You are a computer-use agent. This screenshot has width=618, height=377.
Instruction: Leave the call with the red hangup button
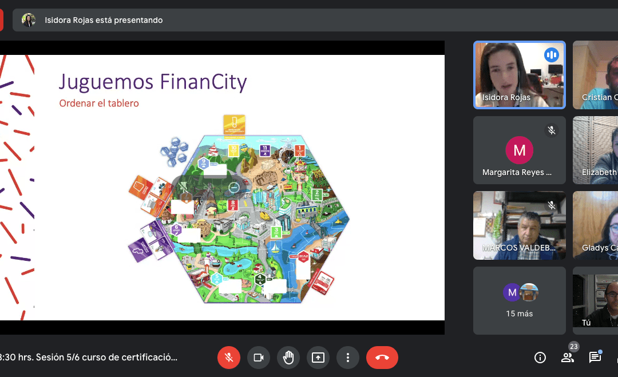coord(382,358)
